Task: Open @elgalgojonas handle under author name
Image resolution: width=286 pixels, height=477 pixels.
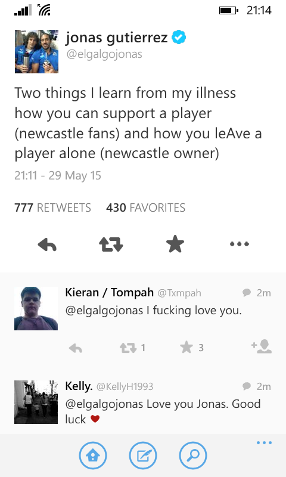Action: (x=104, y=54)
